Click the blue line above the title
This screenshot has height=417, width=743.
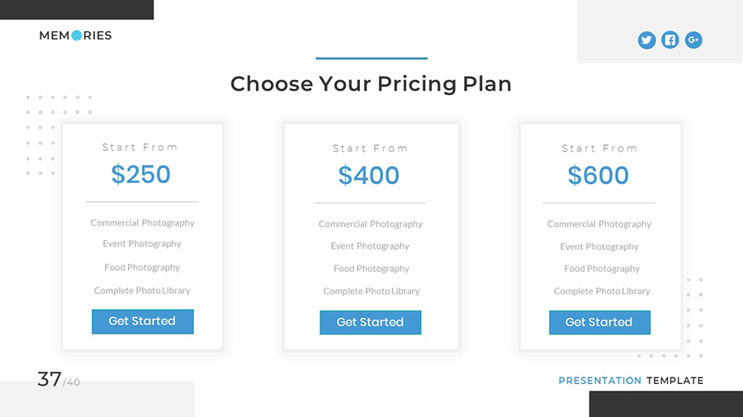point(371,59)
